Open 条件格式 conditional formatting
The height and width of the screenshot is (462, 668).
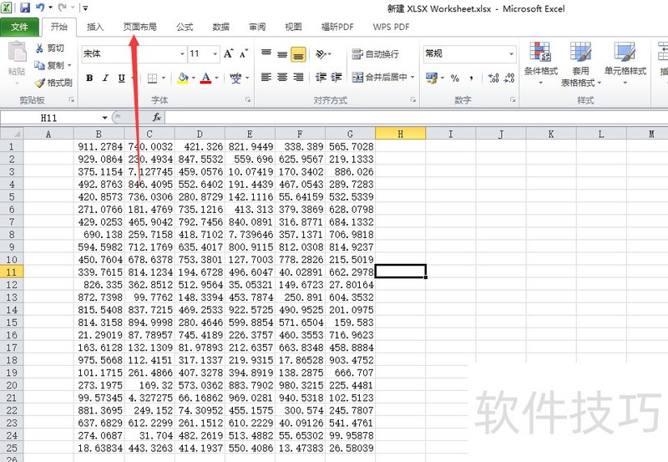[x=540, y=63]
